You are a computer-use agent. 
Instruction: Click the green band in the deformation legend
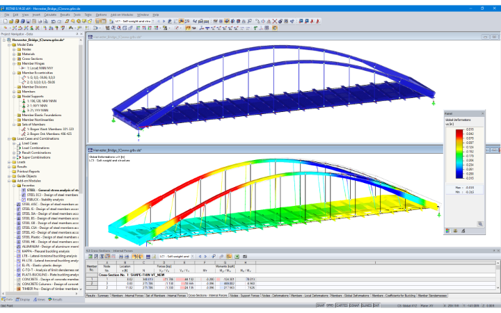tap(459, 155)
